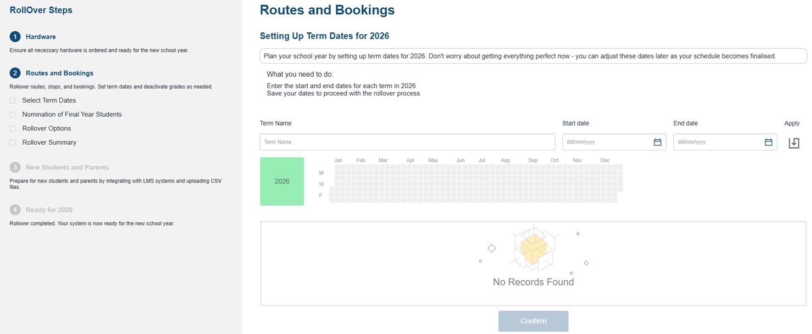The image size is (812, 334).
Task: Click the Apply save-term icon
Action: coord(793,143)
